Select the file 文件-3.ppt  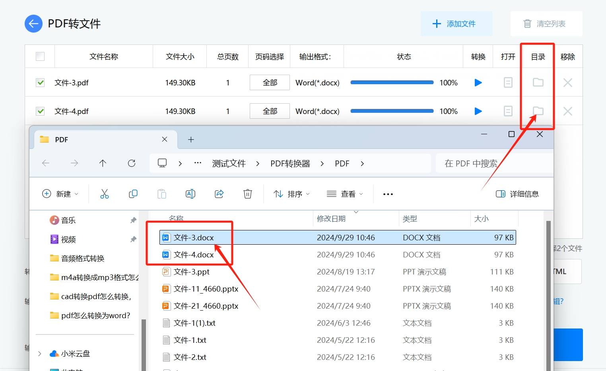(338, 272)
